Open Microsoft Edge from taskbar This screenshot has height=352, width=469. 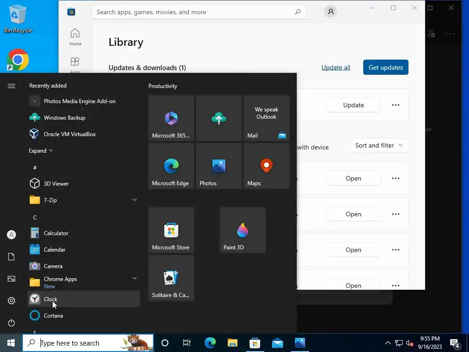(210, 343)
